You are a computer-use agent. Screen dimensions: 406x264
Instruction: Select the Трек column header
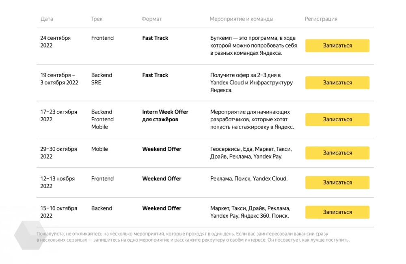97,19
